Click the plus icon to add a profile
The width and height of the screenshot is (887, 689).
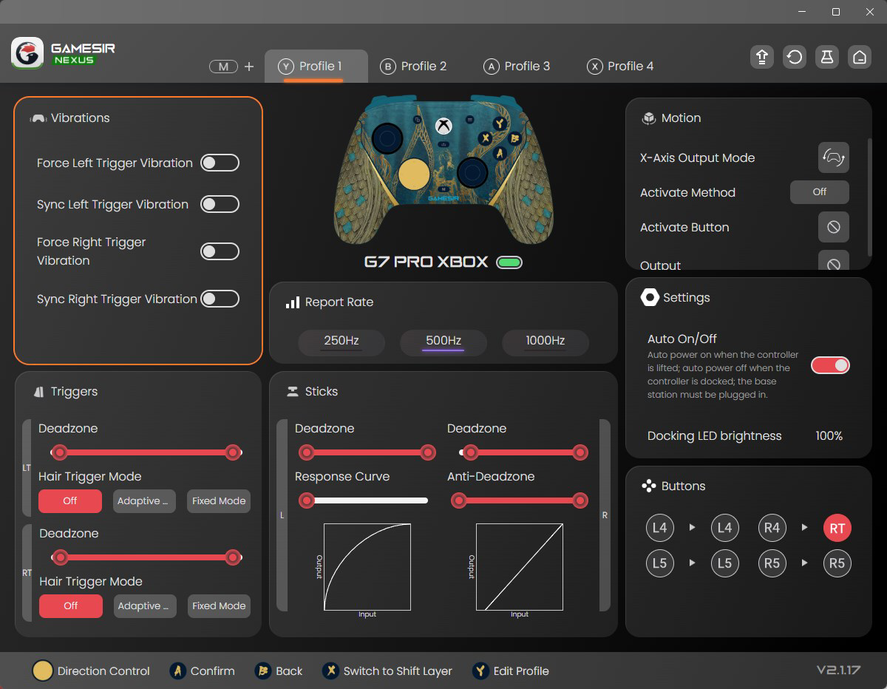tap(249, 66)
